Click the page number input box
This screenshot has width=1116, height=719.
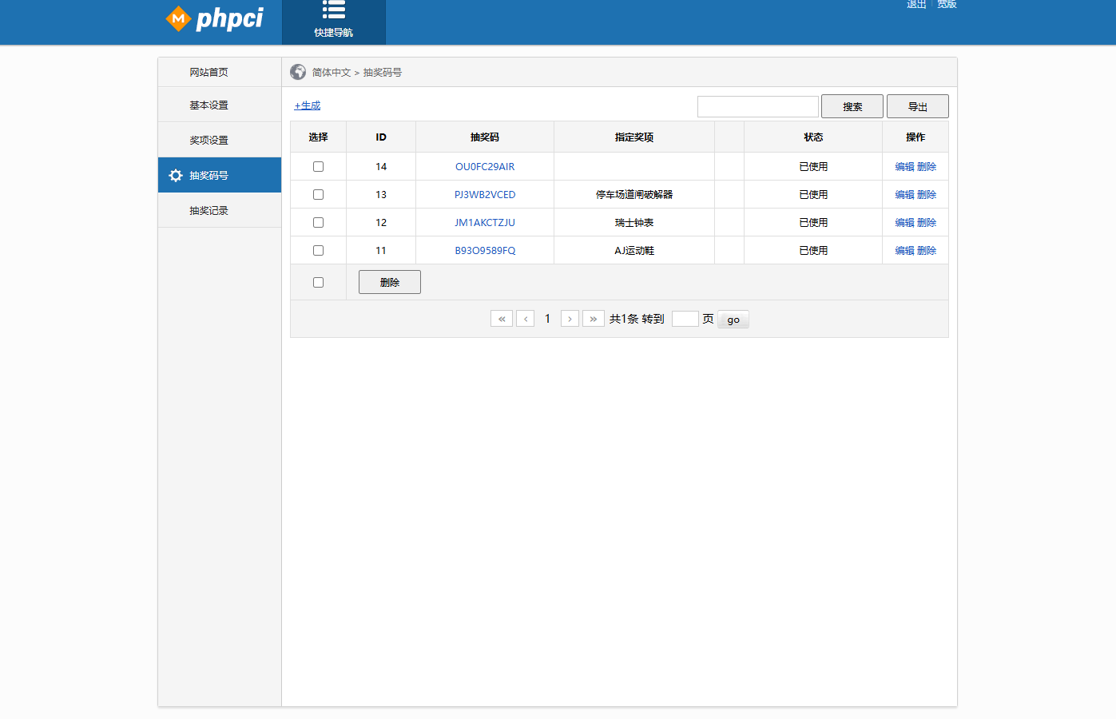[x=685, y=318]
